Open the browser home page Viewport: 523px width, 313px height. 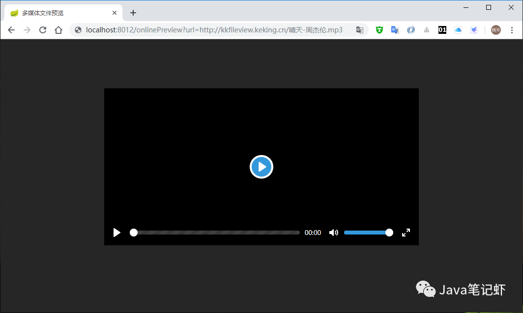(x=58, y=30)
